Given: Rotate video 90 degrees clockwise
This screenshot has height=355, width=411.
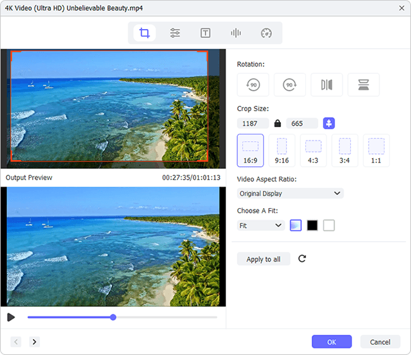Looking at the screenshot, I should tap(290, 85).
